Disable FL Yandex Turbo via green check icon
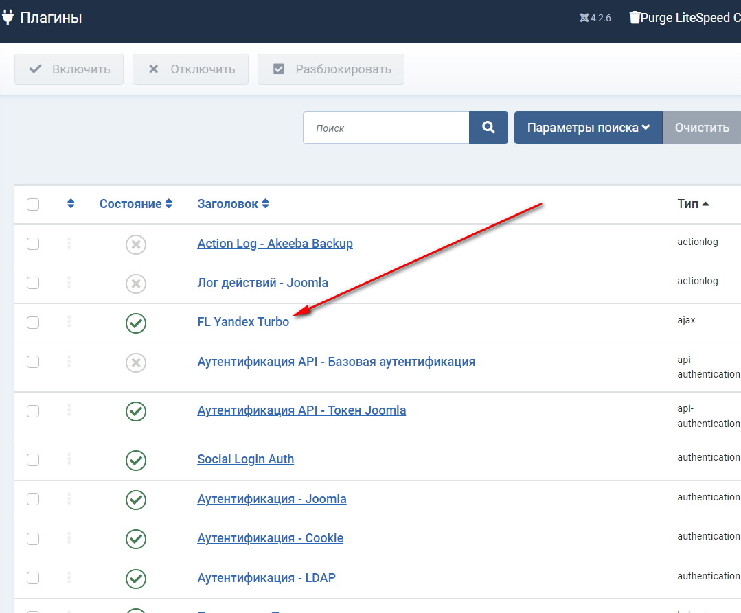 (136, 323)
